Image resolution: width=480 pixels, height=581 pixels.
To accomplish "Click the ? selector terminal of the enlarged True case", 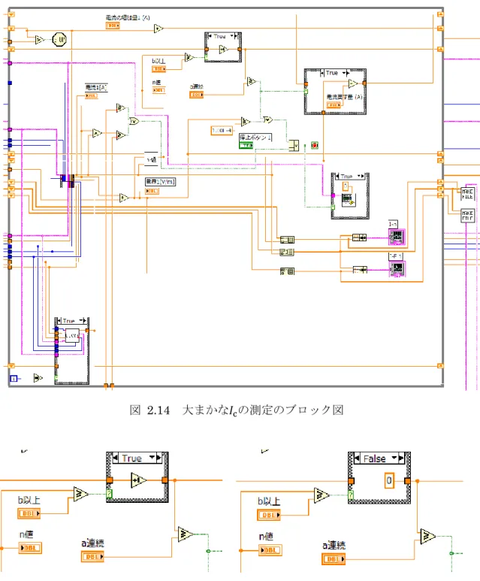I will point(110,494).
